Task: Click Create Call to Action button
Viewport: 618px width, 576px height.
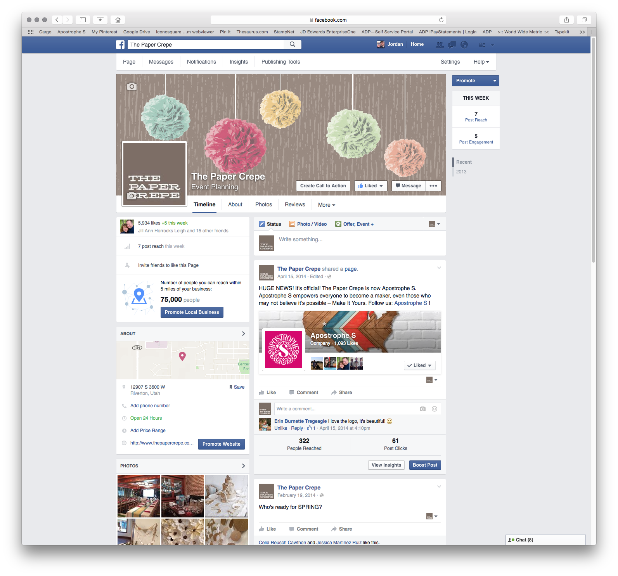Action: tap(323, 186)
